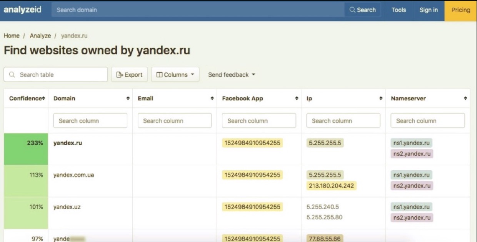Sort by Facebook App column arrows
Viewport: 477px width, 242px height.
[x=297, y=99]
